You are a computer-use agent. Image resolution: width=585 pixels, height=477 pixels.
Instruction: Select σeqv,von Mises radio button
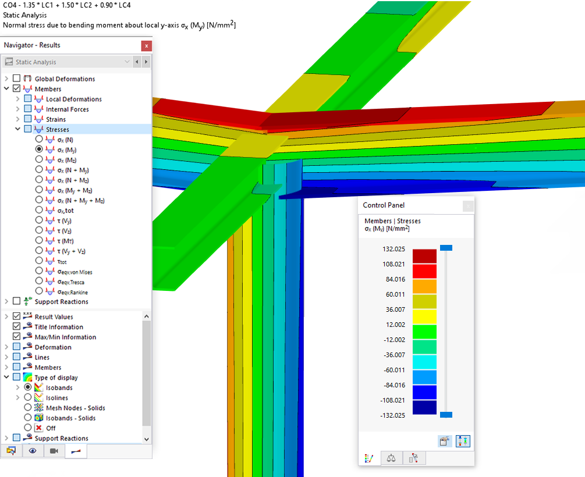pyautogui.click(x=39, y=270)
